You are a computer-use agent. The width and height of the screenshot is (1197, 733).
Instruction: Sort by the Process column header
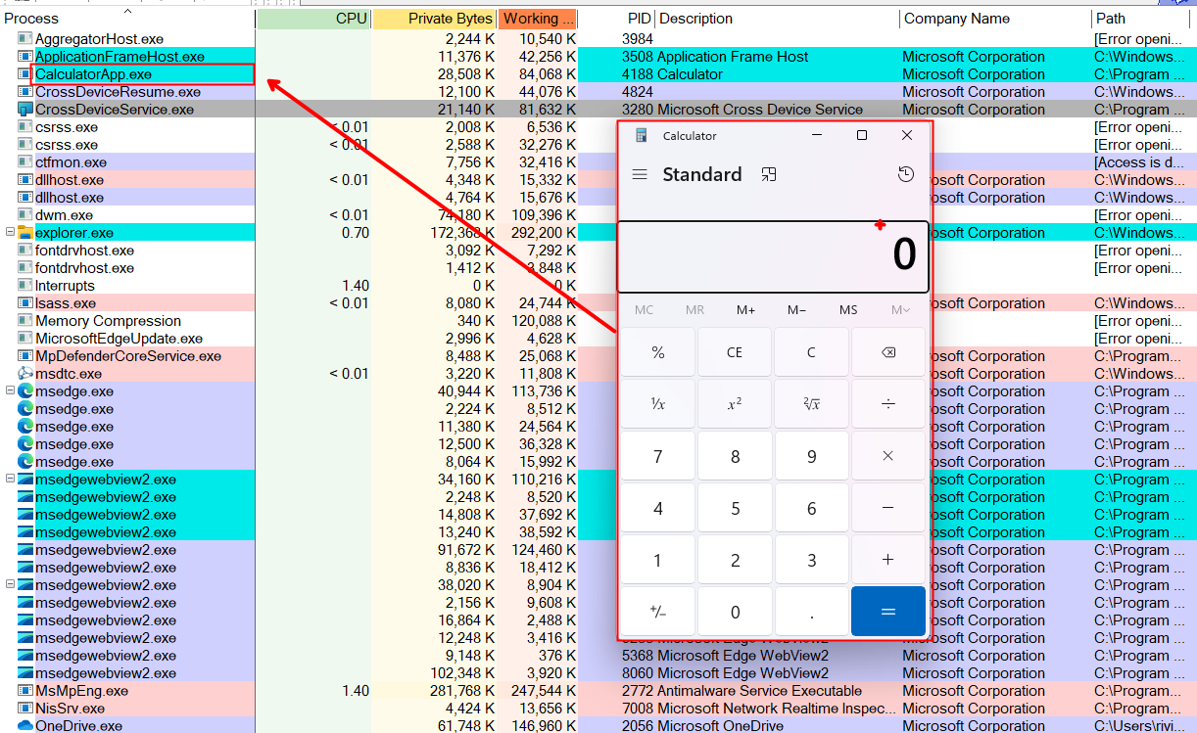tap(32, 19)
